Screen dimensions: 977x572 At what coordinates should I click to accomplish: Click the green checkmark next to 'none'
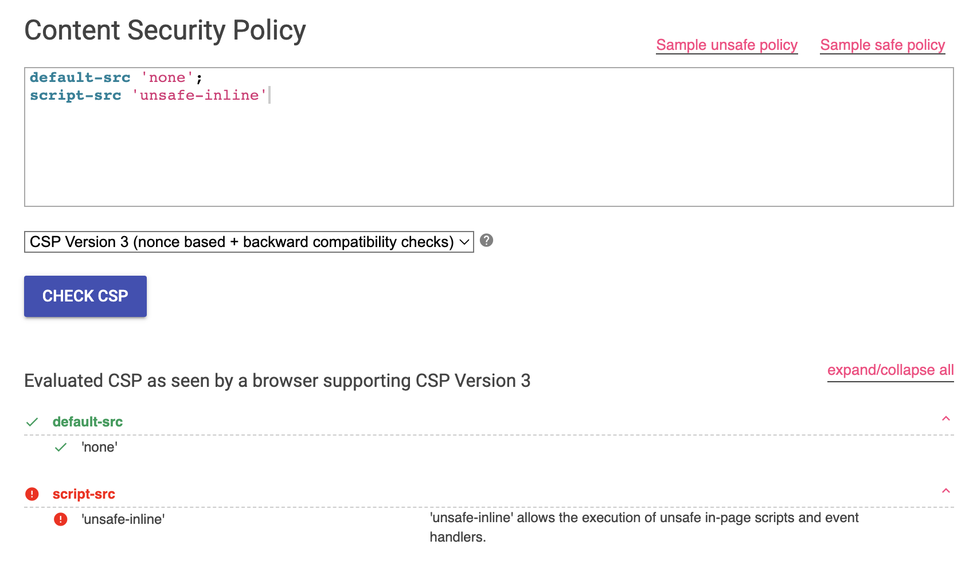pyautogui.click(x=61, y=448)
